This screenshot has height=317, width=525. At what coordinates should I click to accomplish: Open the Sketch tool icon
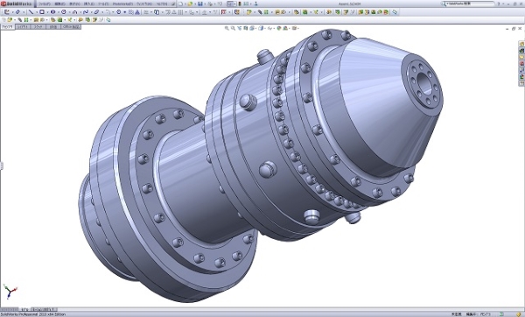click(x=7, y=12)
